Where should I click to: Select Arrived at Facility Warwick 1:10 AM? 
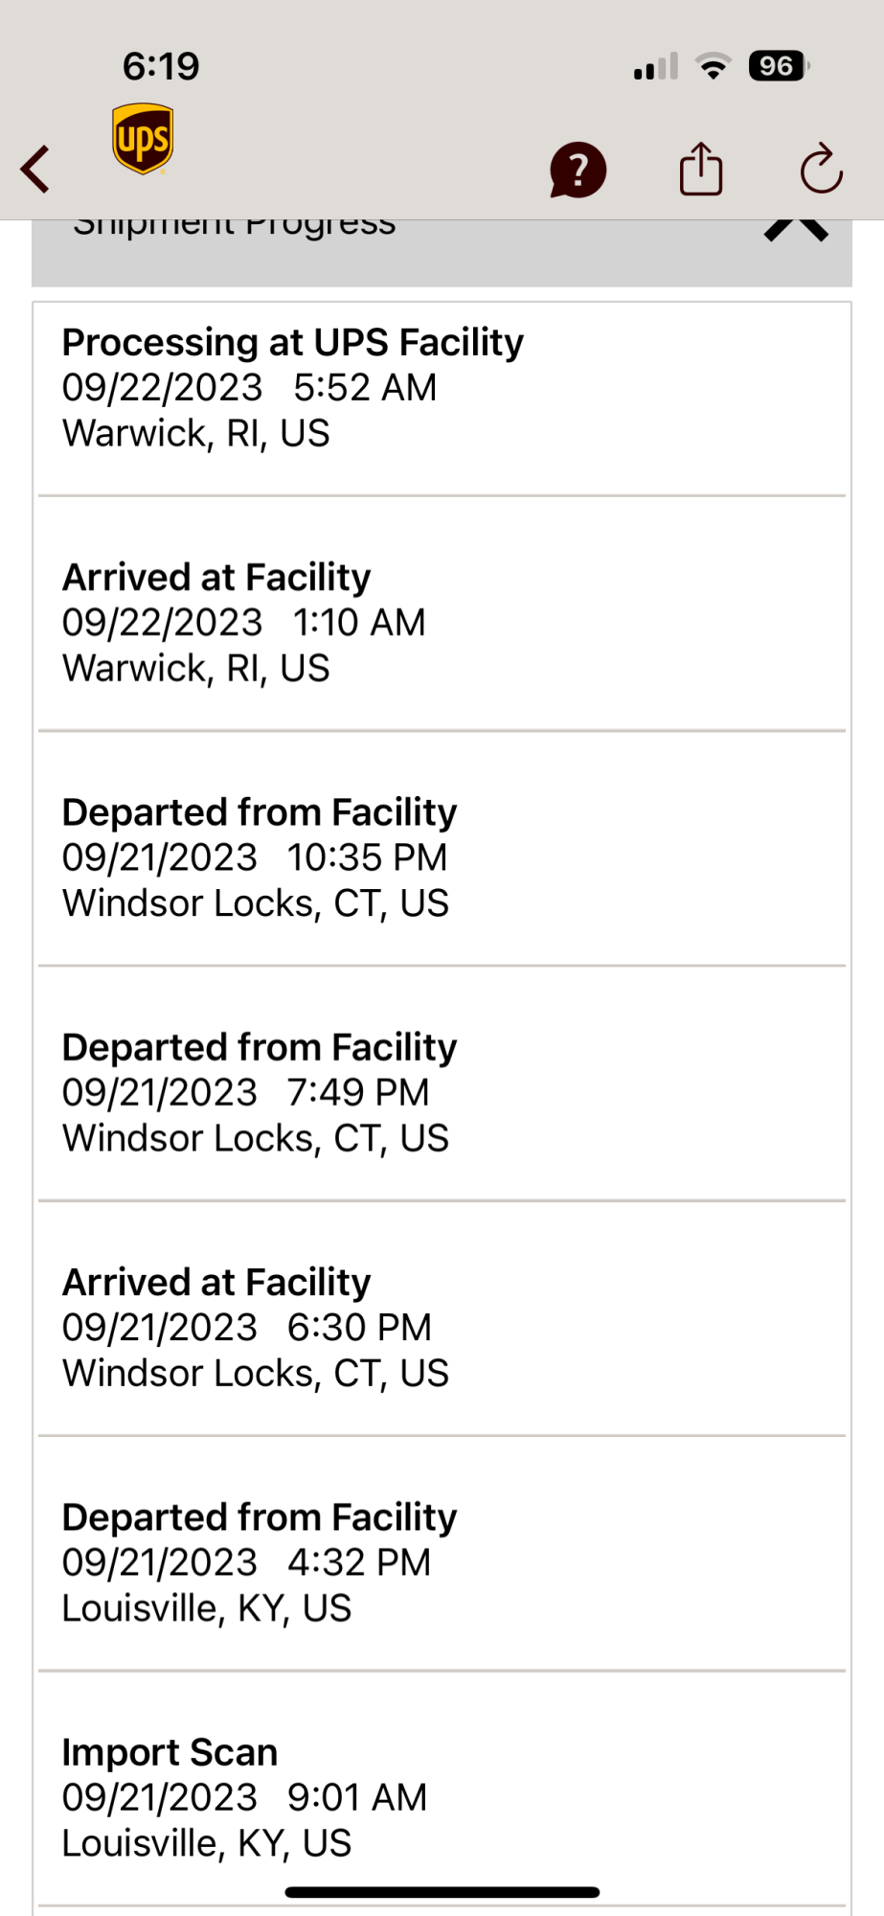(x=442, y=614)
